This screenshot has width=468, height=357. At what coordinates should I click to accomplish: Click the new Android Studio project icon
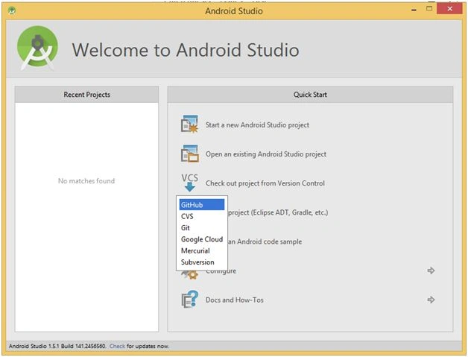pyautogui.click(x=189, y=124)
